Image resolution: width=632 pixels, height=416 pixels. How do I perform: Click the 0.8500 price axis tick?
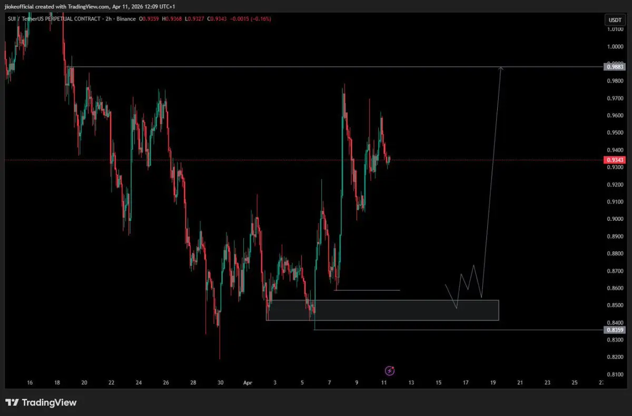click(615, 306)
